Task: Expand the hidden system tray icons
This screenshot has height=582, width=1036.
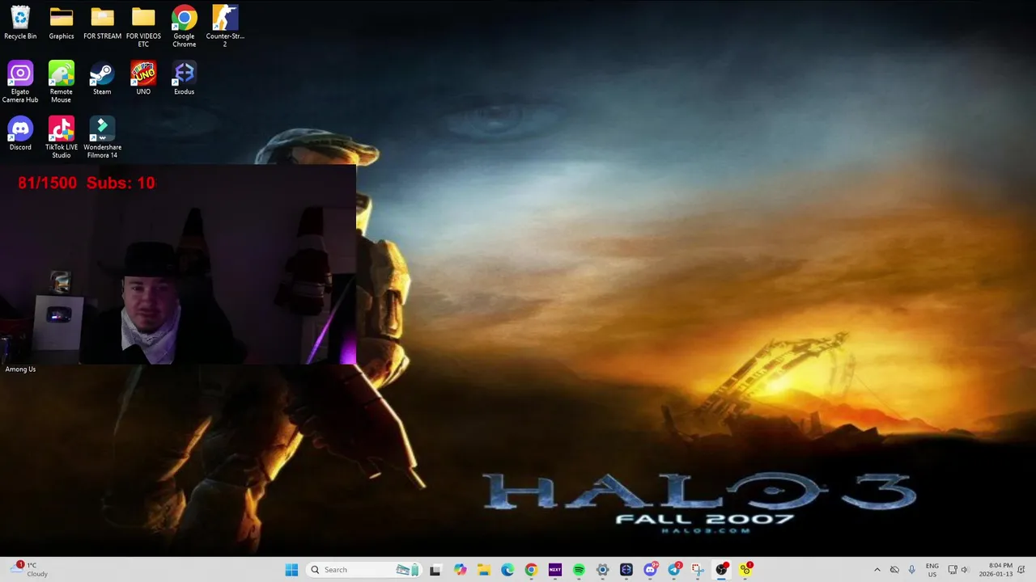Action: pyautogui.click(x=877, y=570)
